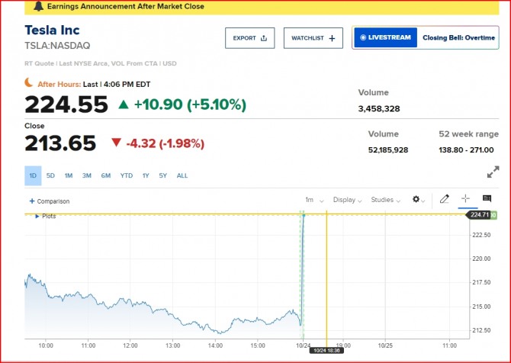Open the LIVESTREAM Closing Bell link
The height and width of the screenshot is (363, 511).
click(426, 37)
